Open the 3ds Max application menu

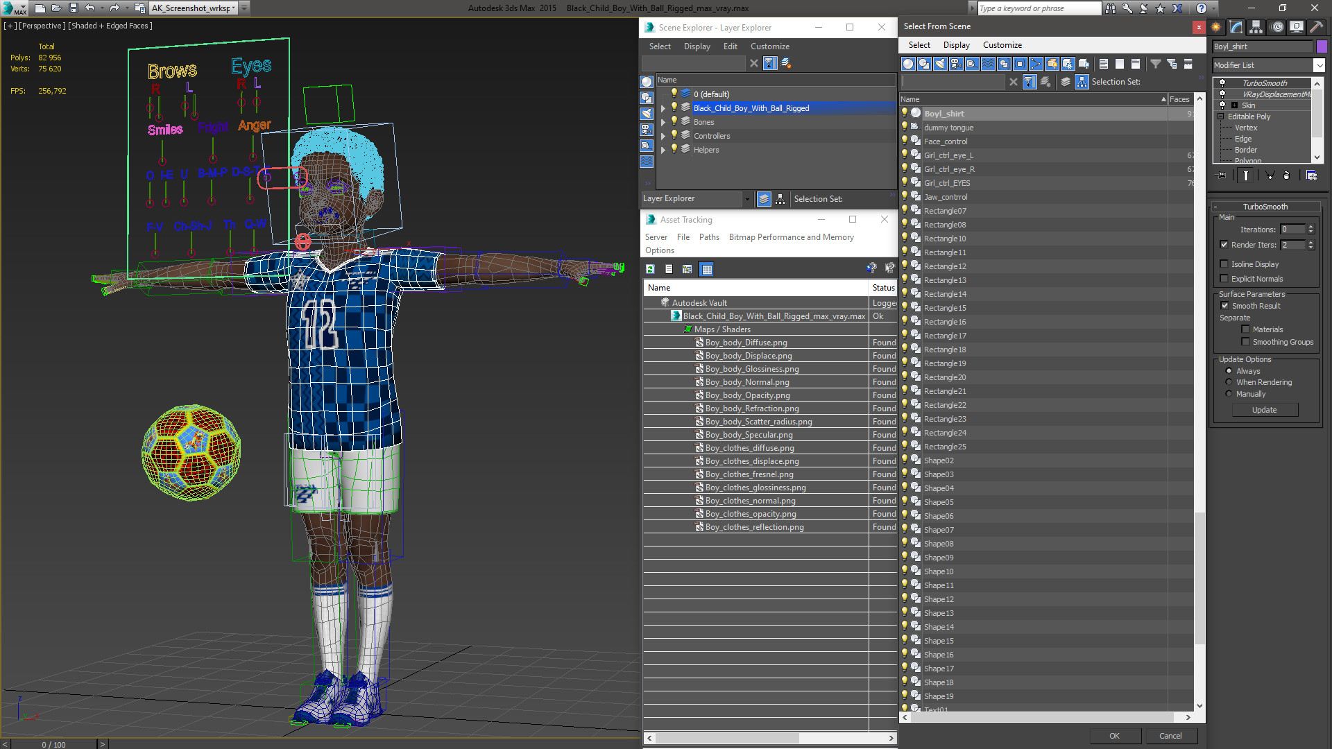[x=14, y=8]
